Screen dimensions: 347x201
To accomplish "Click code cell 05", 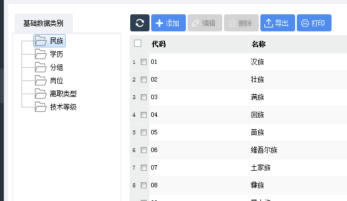I will (199, 132).
